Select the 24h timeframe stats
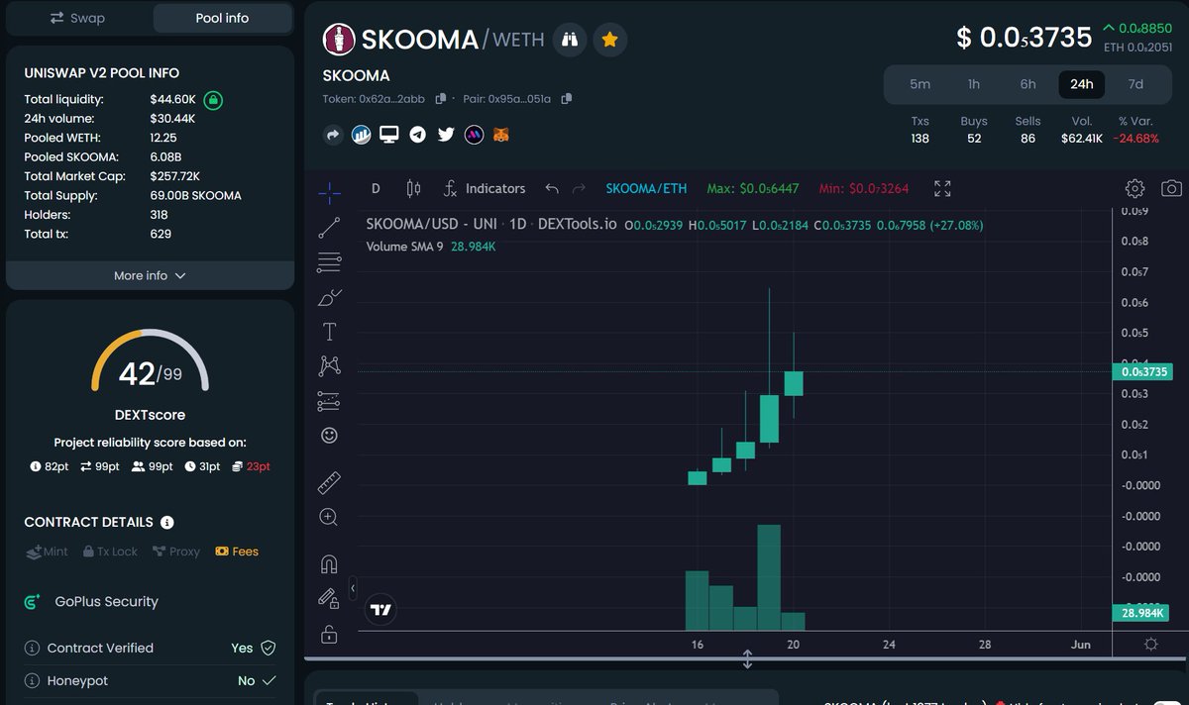This screenshot has height=705, width=1189. click(x=1082, y=84)
